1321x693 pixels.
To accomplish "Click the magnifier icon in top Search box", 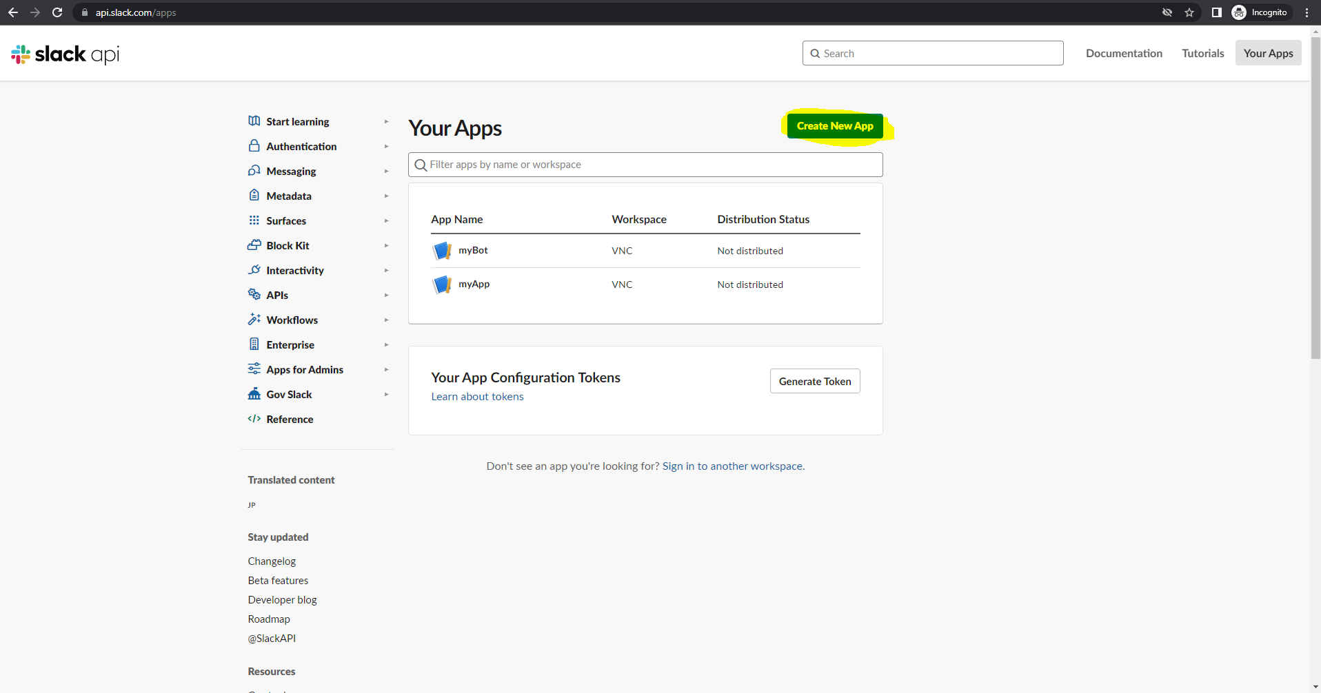I will click(x=816, y=54).
